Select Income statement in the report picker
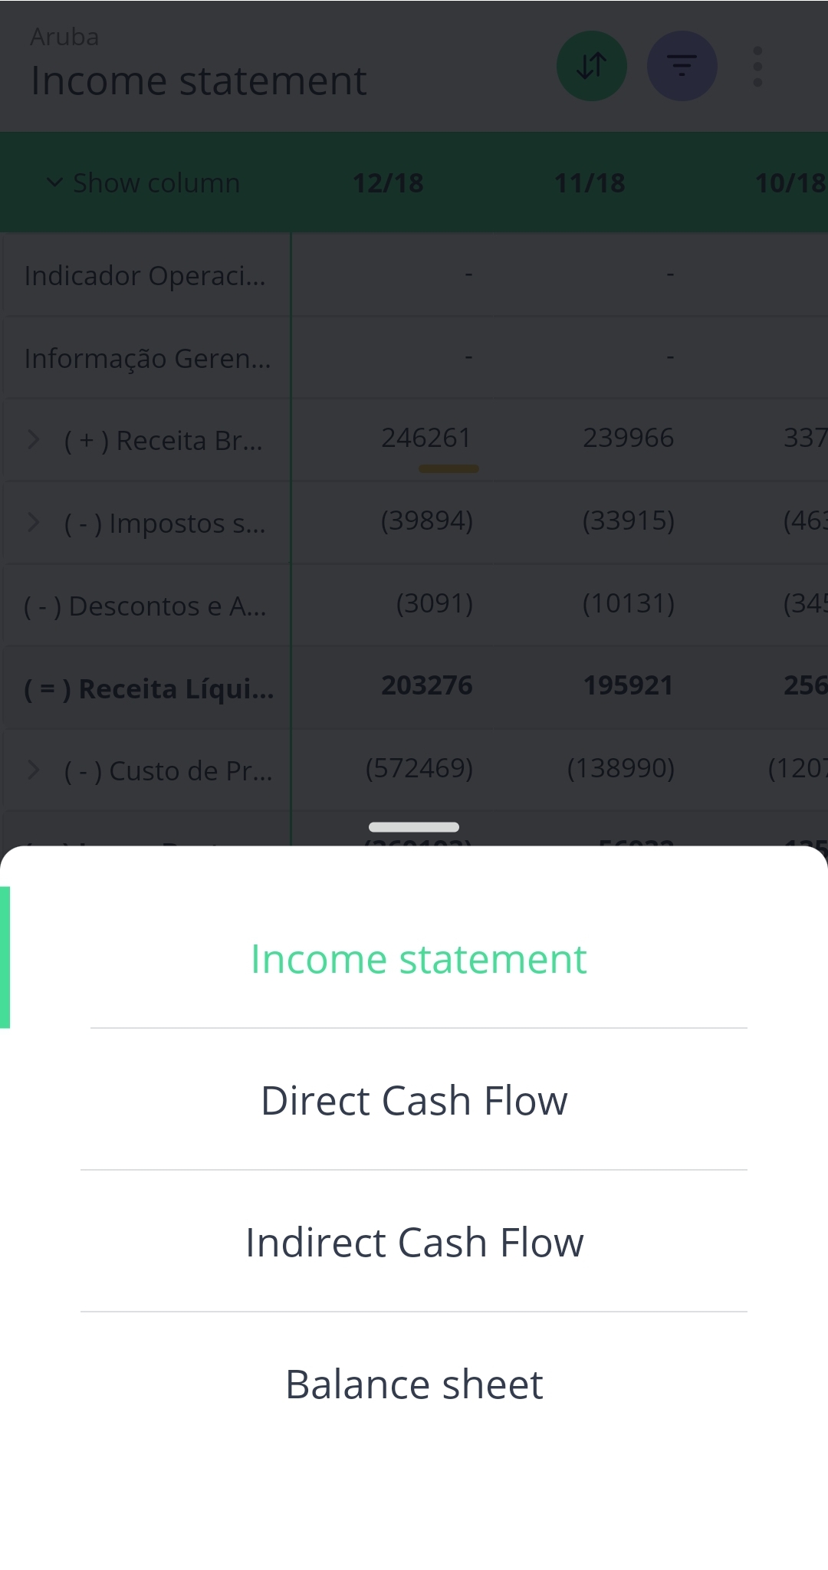 [418, 957]
